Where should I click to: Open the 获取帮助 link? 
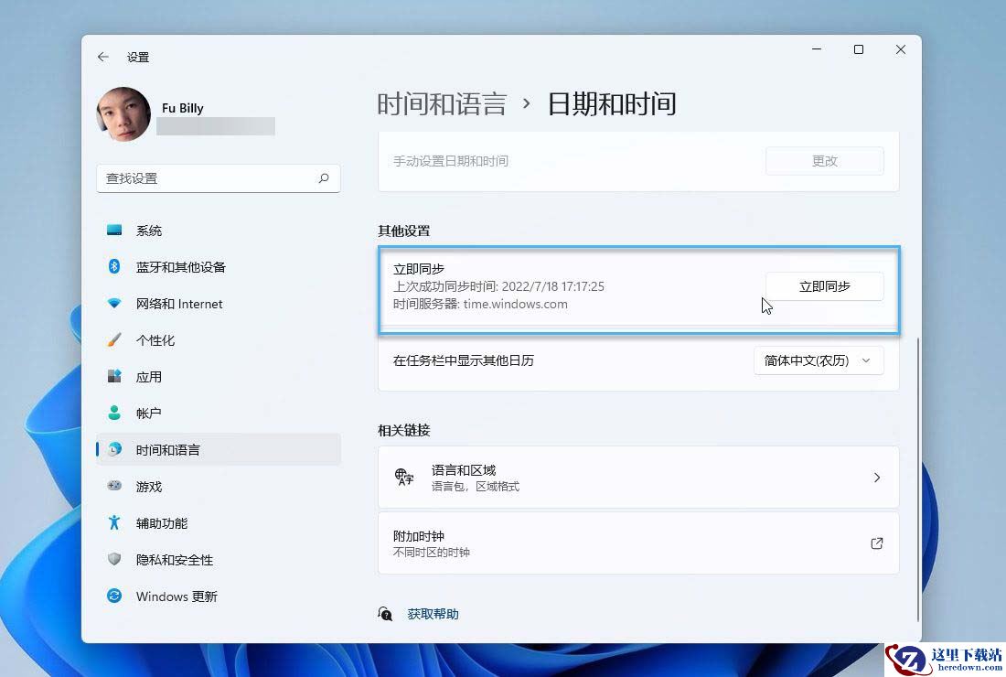click(433, 614)
